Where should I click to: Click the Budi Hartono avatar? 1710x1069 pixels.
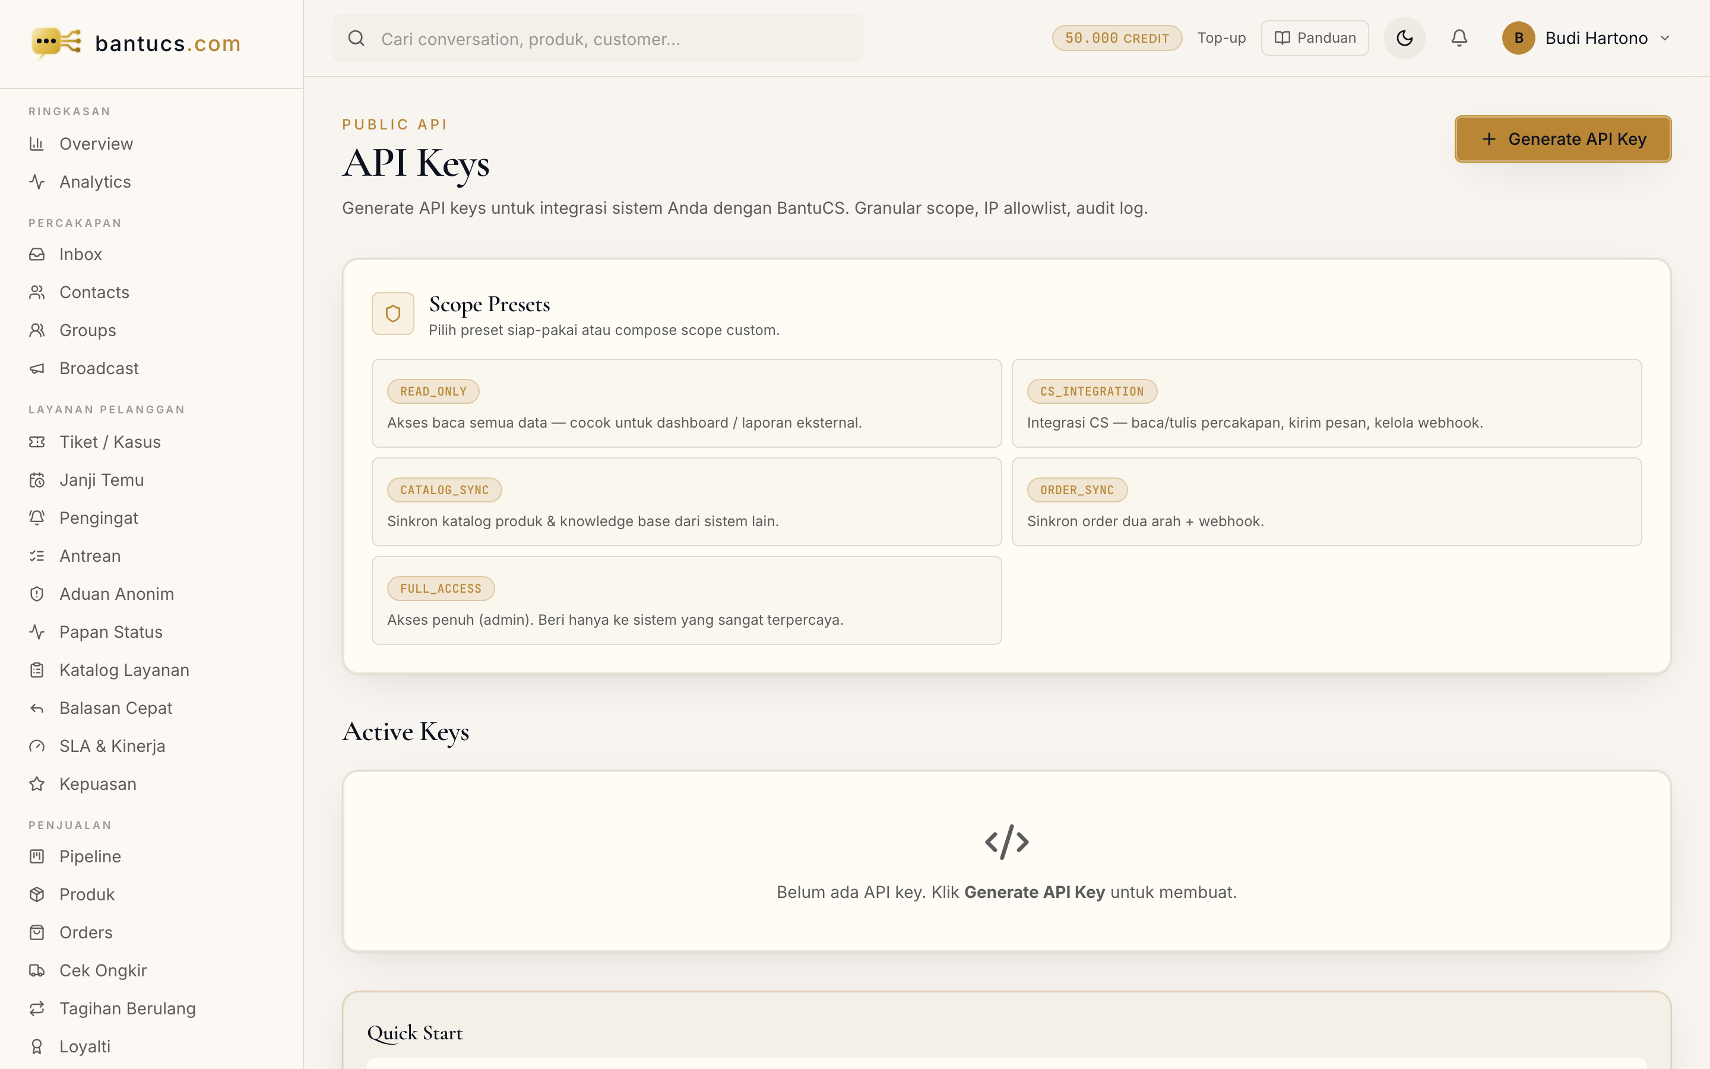1518,38
